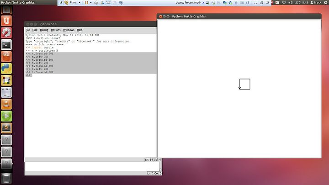Click the pin icon on VMware toolbar
This screenshot has height=185, width=329.
61,3
